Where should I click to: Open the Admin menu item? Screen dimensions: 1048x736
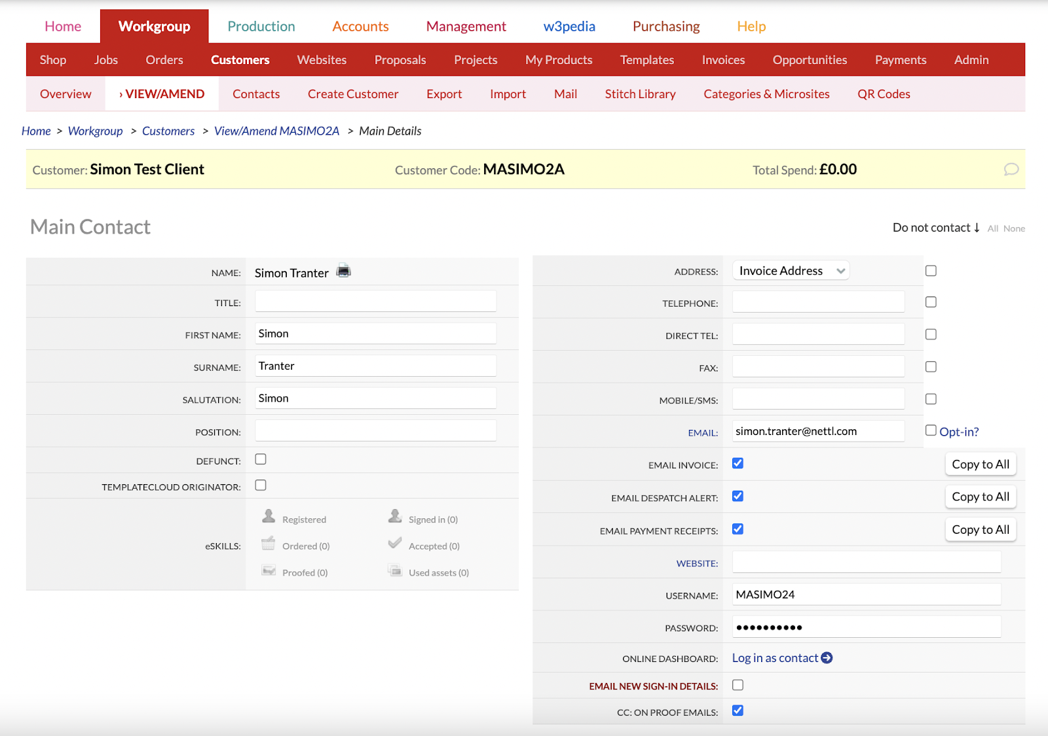971,60
